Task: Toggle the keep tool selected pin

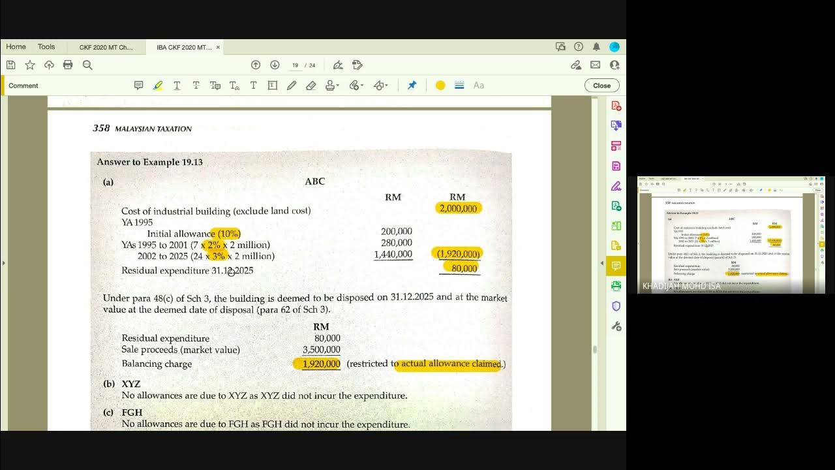Action: pos(412,86)
